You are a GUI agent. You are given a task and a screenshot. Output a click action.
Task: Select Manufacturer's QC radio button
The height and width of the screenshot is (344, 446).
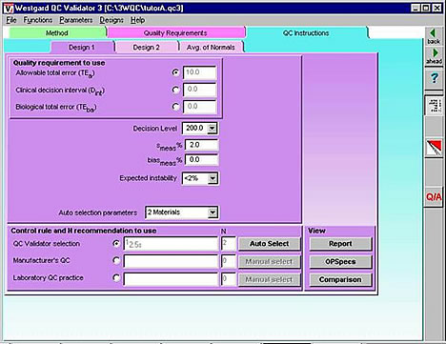click(x=116, y=261)
